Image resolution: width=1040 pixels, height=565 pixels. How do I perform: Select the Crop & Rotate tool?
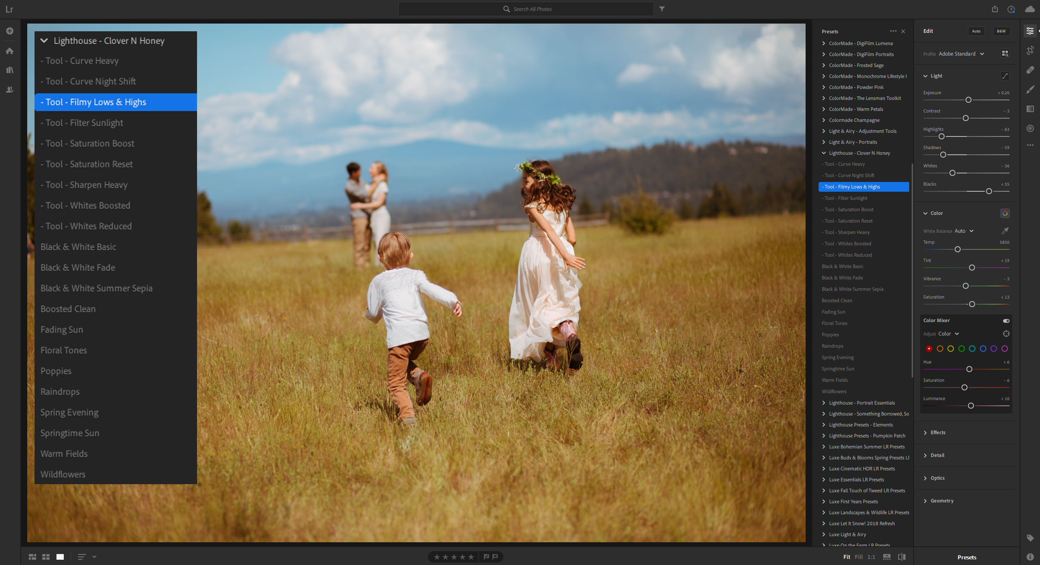pyautogui.click(x=1030, y=50)
